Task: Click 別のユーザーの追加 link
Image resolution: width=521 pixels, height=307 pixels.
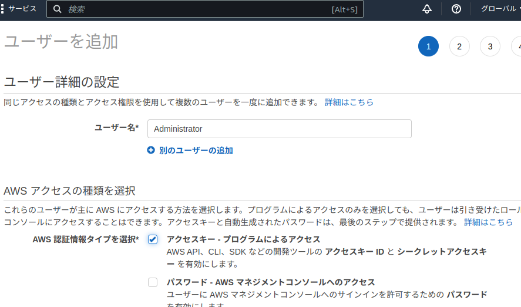Action: pyautogui.click(x=196, y=151)
